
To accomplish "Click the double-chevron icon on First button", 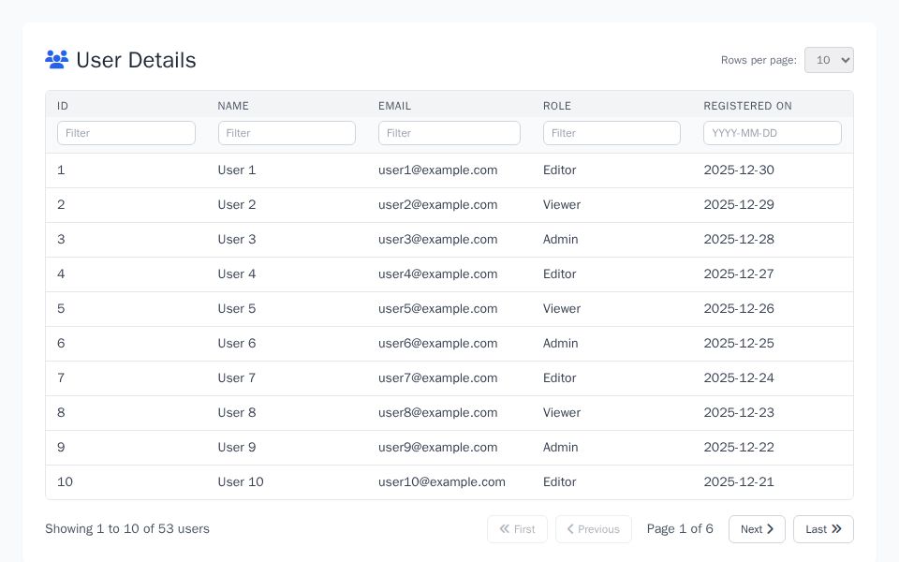I will point(503,529).
